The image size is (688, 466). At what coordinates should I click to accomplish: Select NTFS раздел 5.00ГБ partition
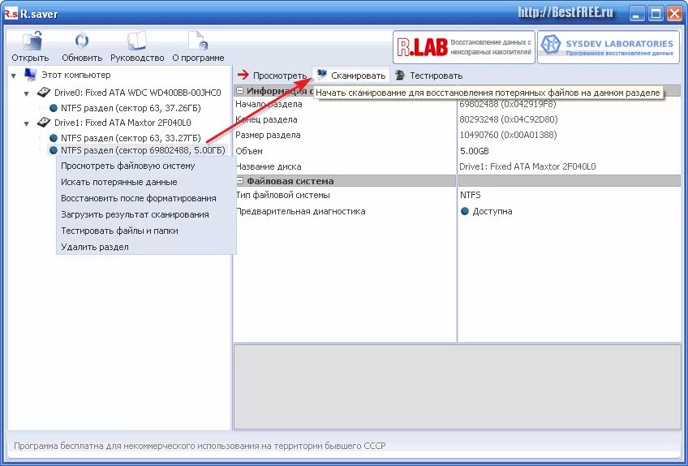143,150
